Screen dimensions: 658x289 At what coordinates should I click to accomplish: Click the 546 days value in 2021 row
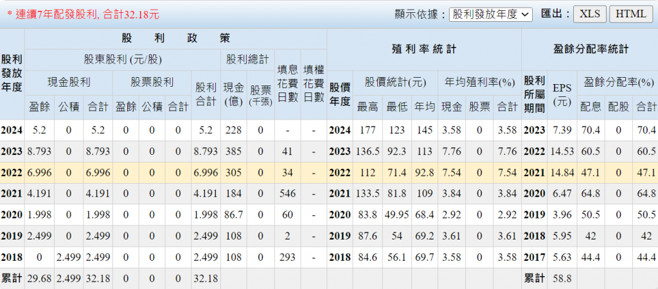click(x=287, y=194)
